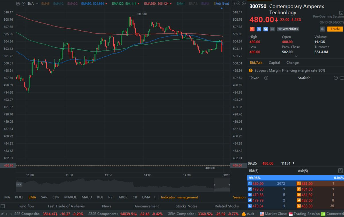The width and height of the screenshot is (344, 217).
Task: Select the BOLL indicator
Action: (19, 197)
